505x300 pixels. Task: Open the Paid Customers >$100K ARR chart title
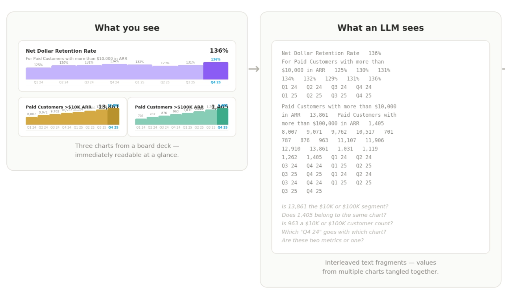point(169,107)
